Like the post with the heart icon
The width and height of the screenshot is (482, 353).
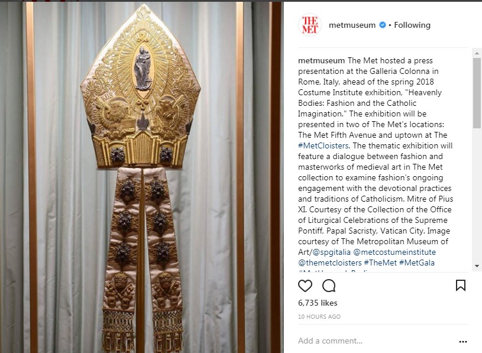pos(305,286)
